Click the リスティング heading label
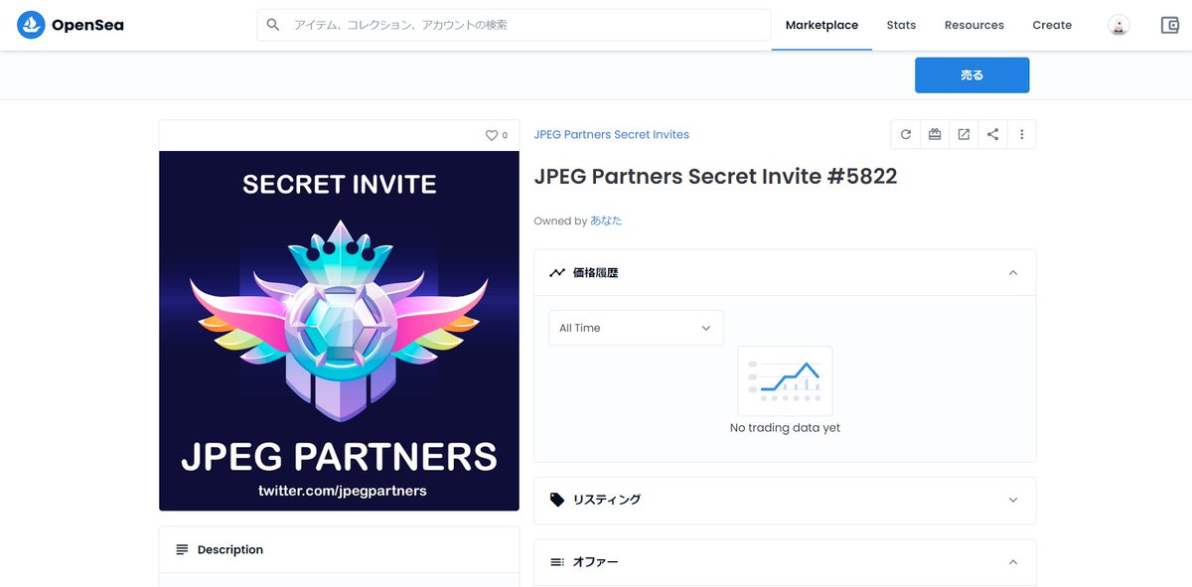This screenshot has height=587, width=1192. click(606, 500)
